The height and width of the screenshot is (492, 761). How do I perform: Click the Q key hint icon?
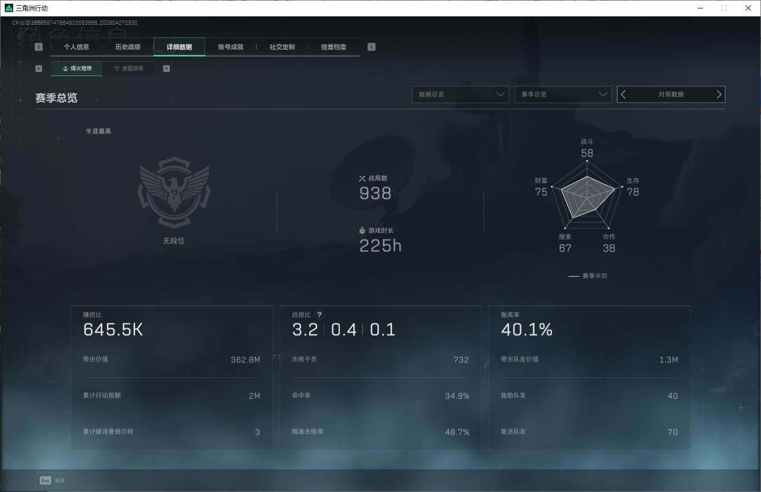(39, 47)
